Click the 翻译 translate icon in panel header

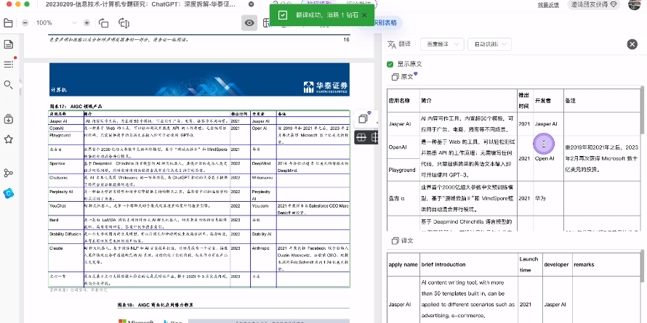point(392,44)
